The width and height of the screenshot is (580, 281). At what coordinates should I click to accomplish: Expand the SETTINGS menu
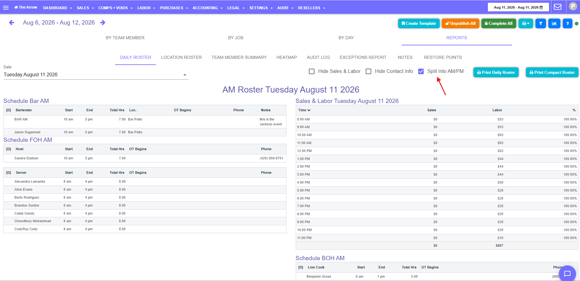(x=261, y=8)
